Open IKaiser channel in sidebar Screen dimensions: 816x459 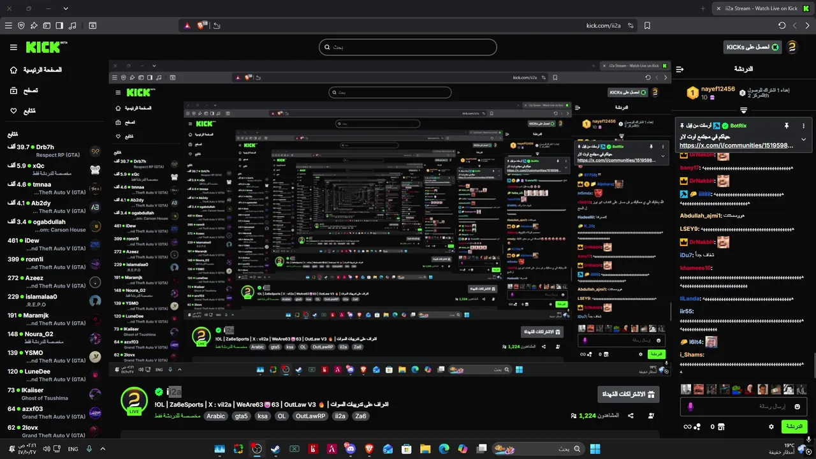(54, 393)
